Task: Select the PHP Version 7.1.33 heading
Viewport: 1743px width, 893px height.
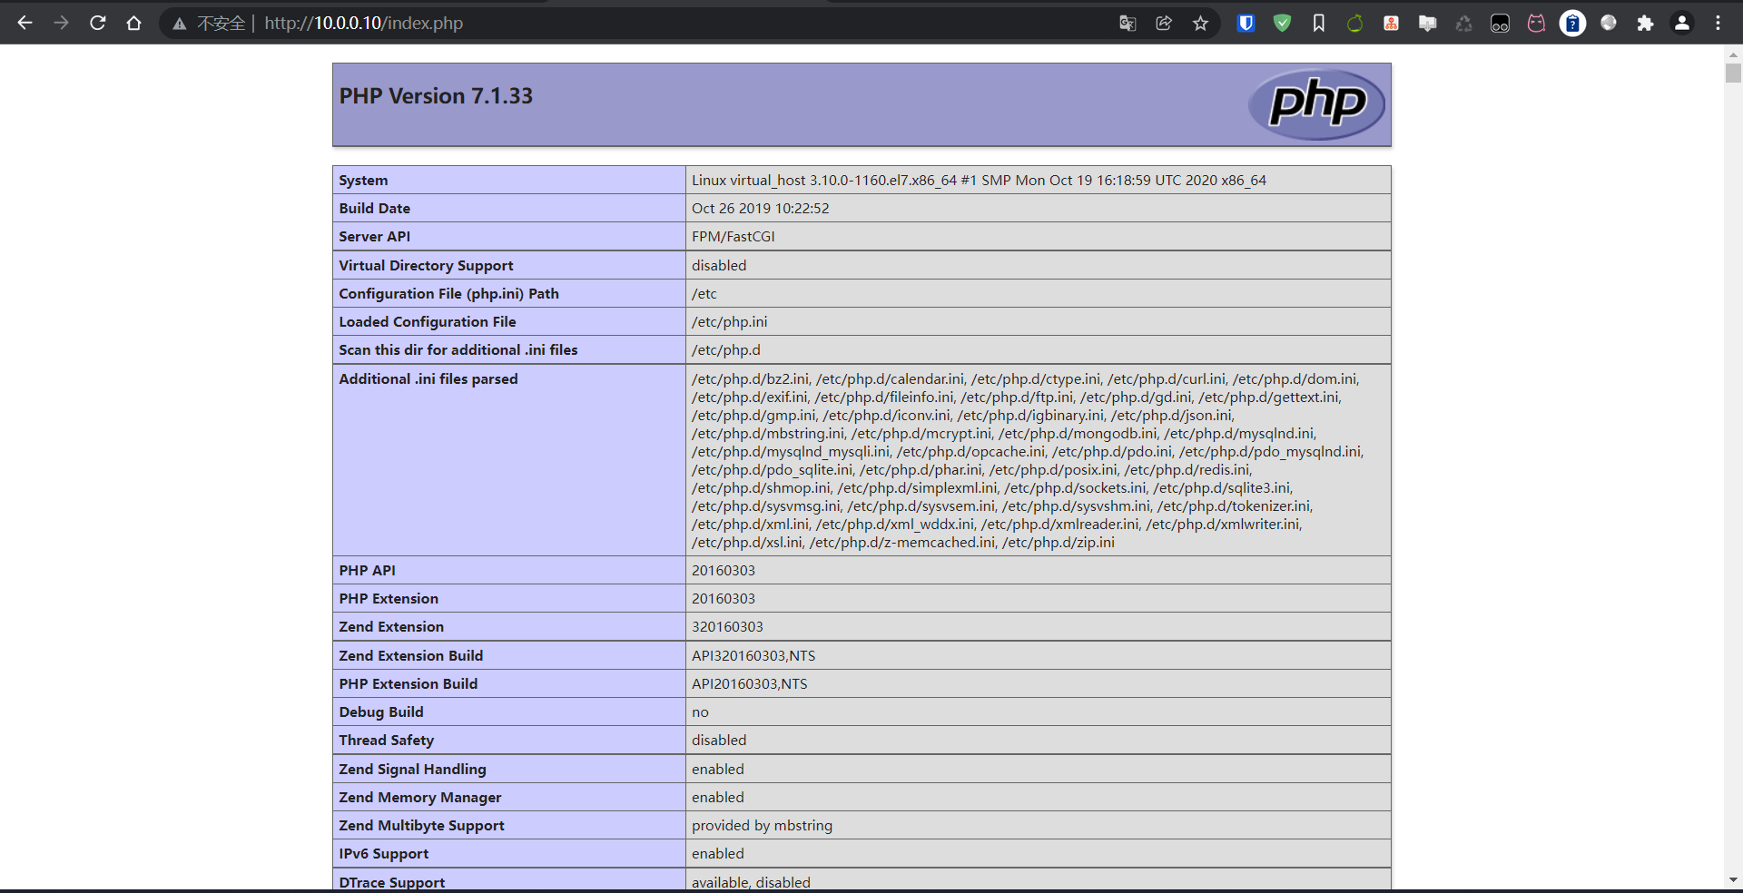Action: click(x=436, y=96)
